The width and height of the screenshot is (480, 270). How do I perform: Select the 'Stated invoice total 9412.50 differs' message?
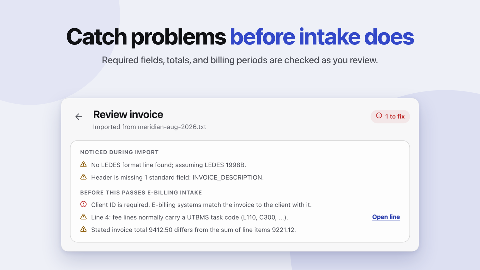(x=193, y=230)
